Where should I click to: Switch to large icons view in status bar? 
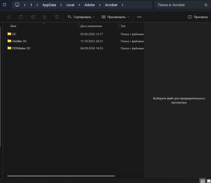point(208,181)
